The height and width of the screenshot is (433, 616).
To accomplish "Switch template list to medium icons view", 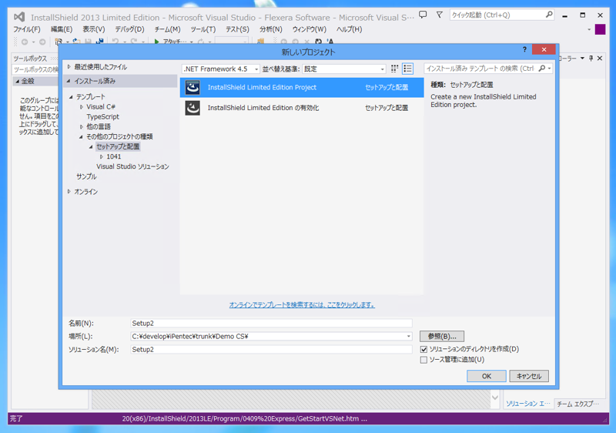I will (x=408, y=69).
